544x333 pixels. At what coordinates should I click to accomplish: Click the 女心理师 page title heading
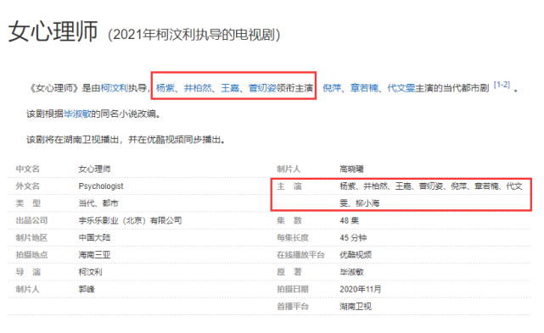click(x=53, y=31)
